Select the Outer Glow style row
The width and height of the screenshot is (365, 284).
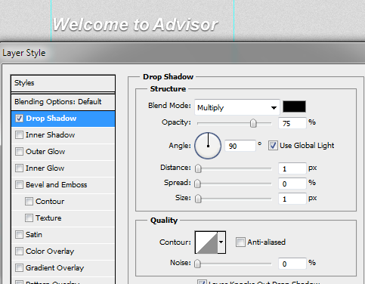click(63, 152)
